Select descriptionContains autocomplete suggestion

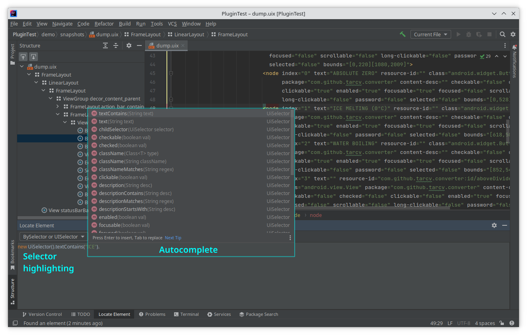pyautogui.click(x=191, y=193)
